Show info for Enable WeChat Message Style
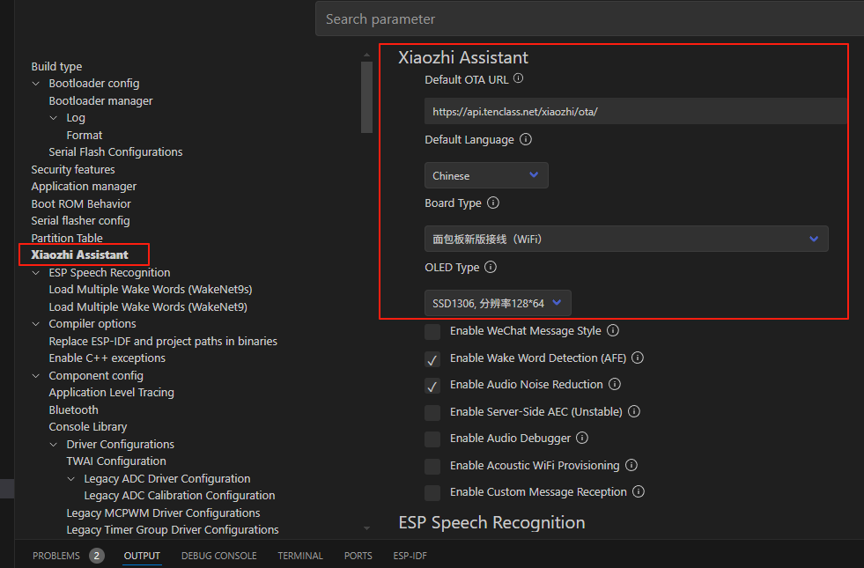The image size is (864, 568). pyautogui.click(x=613, y=330)
